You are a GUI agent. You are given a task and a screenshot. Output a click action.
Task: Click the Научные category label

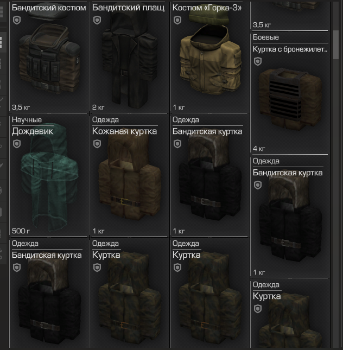pyautogui.click(x=27, y=120)
